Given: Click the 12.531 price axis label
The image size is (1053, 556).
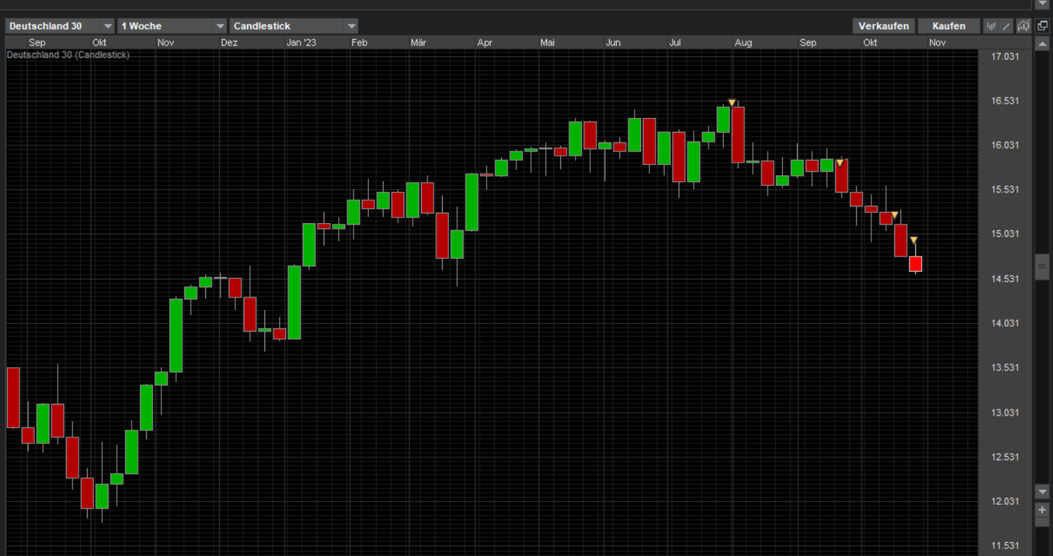Looking at the screenshot, I should tap(1004, 457).
